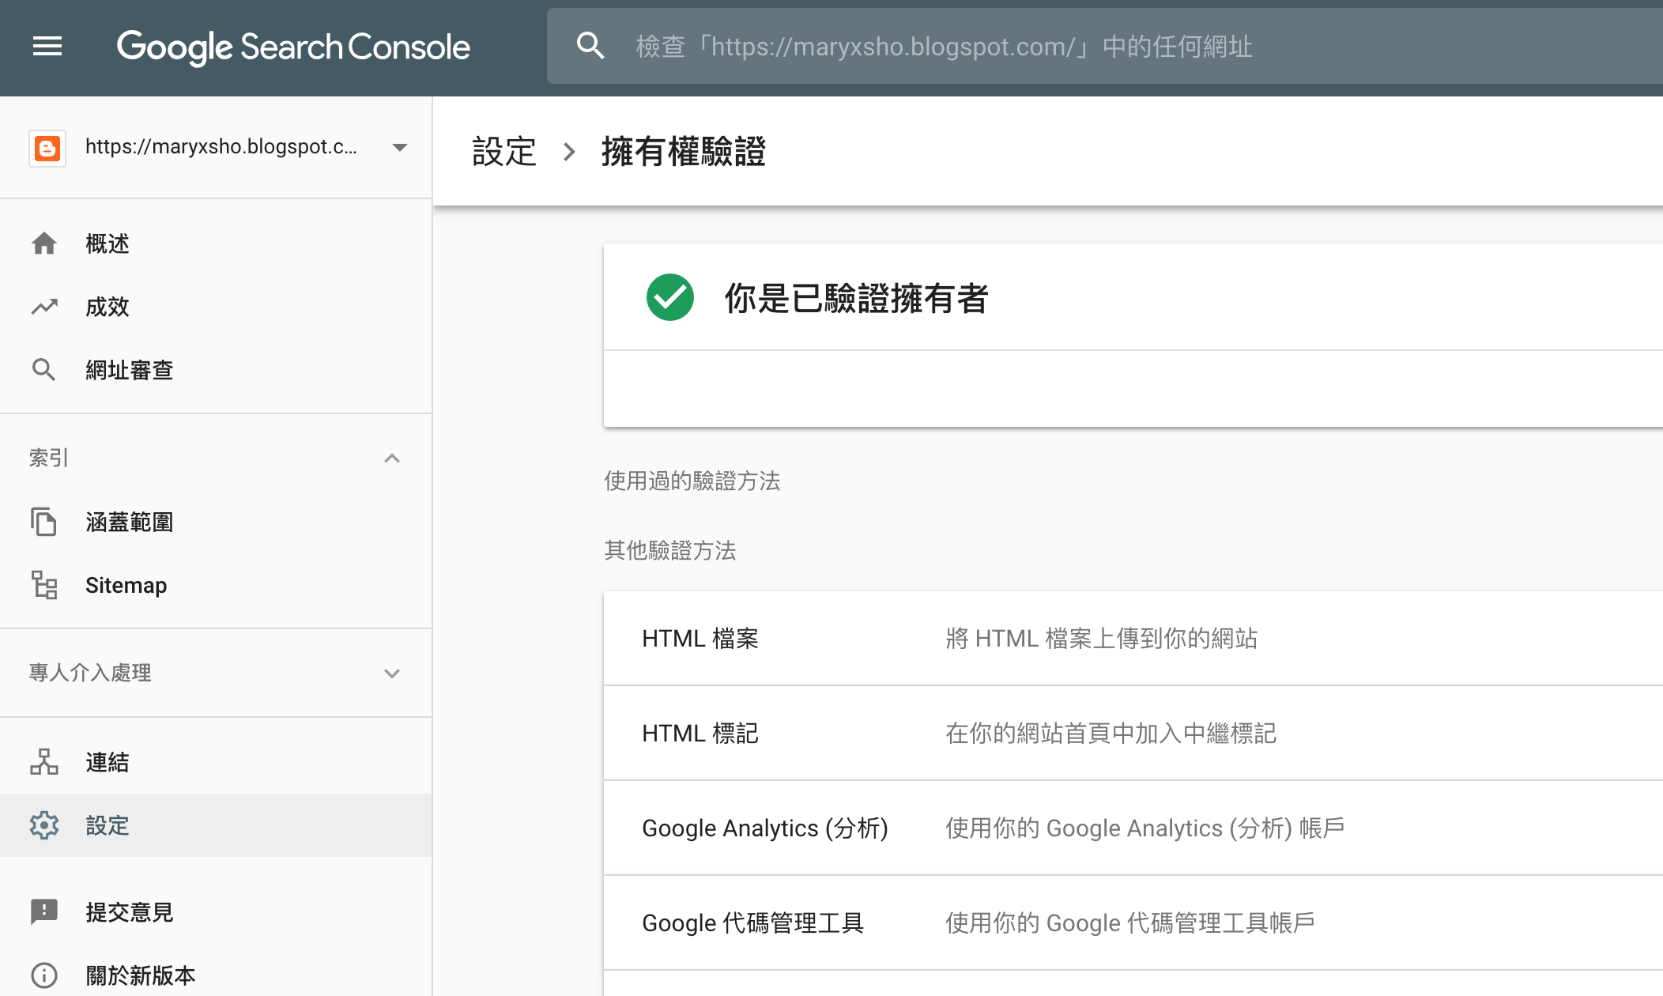
Task: Collapse the 索引 section chevron
Action: coord(392,458)
